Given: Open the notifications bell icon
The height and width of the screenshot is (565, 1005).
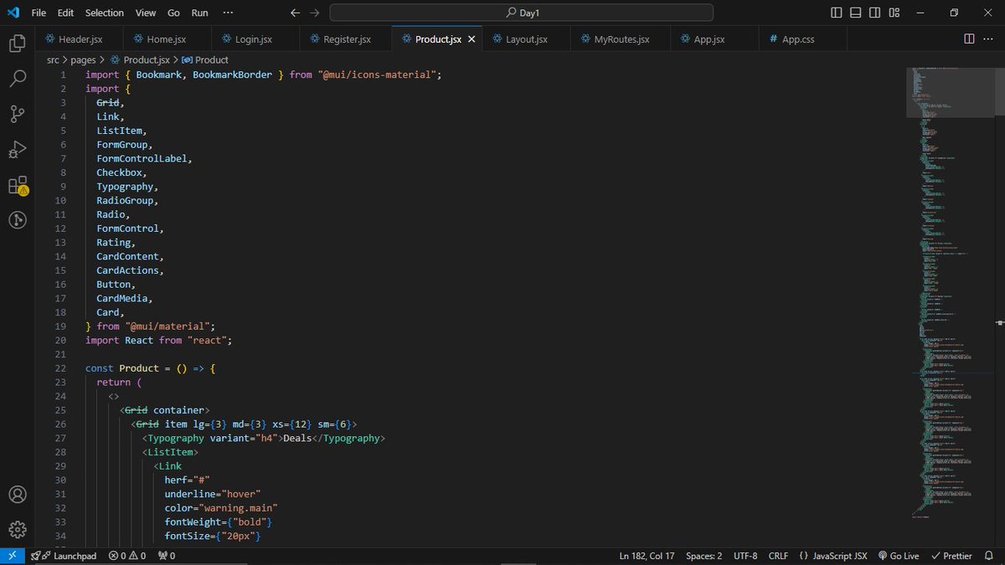Looking at the screenshot, I should point(990,556).
